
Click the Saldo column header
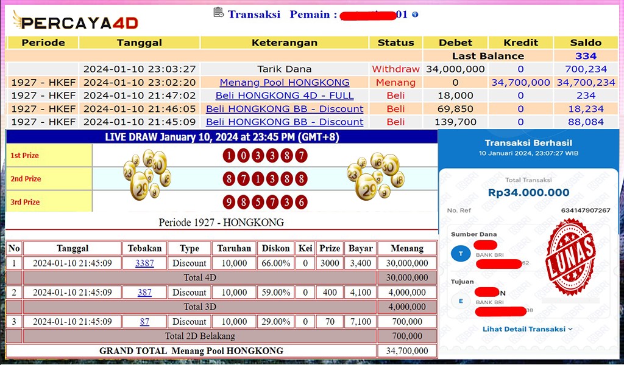585,43
